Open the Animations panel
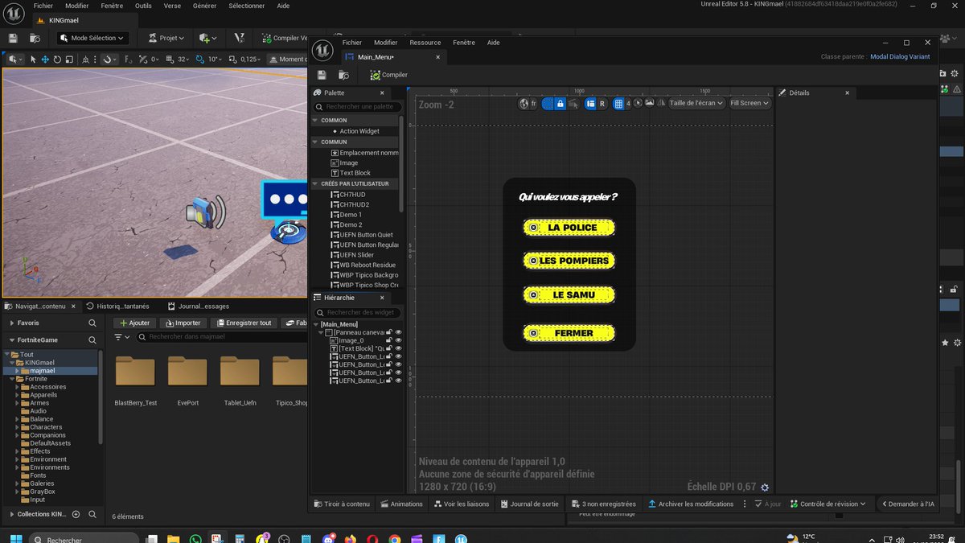Viewport: 965px width, 543px height. 402,504
